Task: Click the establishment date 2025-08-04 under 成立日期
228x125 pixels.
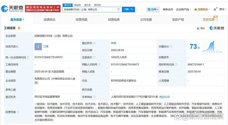Action: click(117, 50)
